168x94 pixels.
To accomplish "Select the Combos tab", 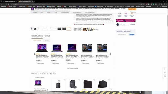I will 47,40.
